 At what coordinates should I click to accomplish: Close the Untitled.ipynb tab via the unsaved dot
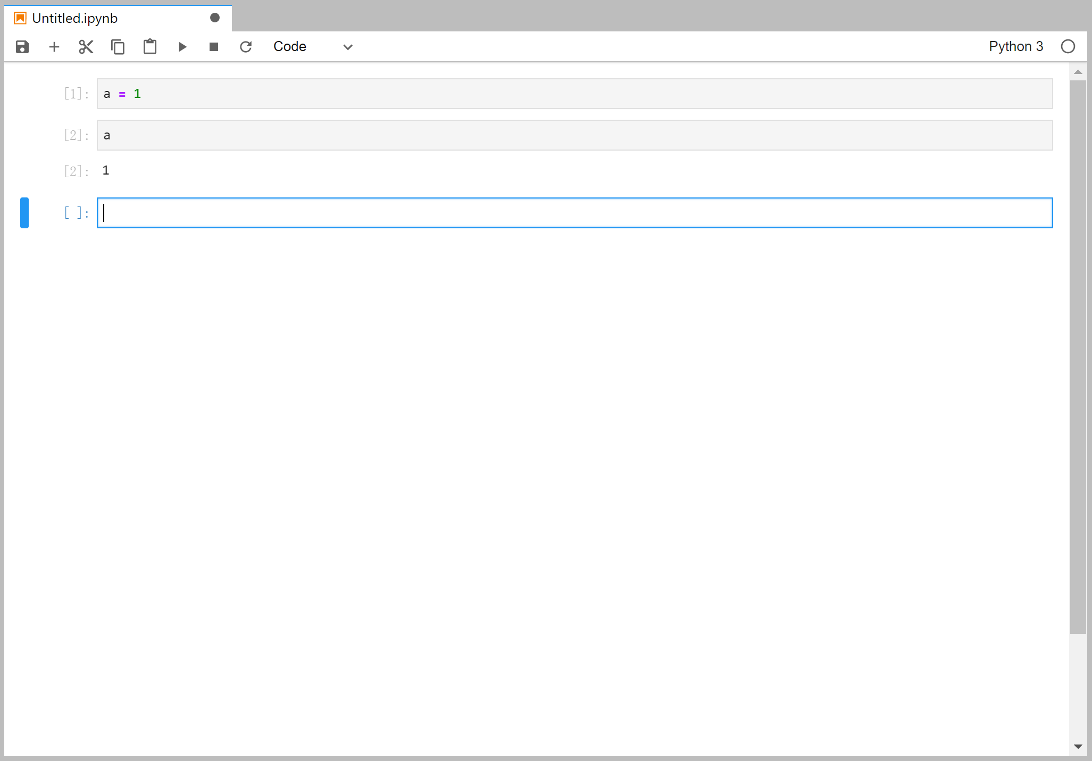(215, 18)
